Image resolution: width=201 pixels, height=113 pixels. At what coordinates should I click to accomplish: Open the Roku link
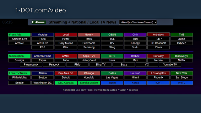click(x=89, y=39)
